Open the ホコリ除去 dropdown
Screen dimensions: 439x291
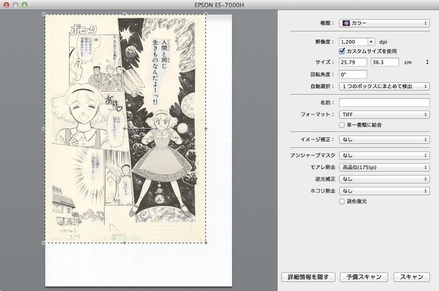[x=384, y=191]
